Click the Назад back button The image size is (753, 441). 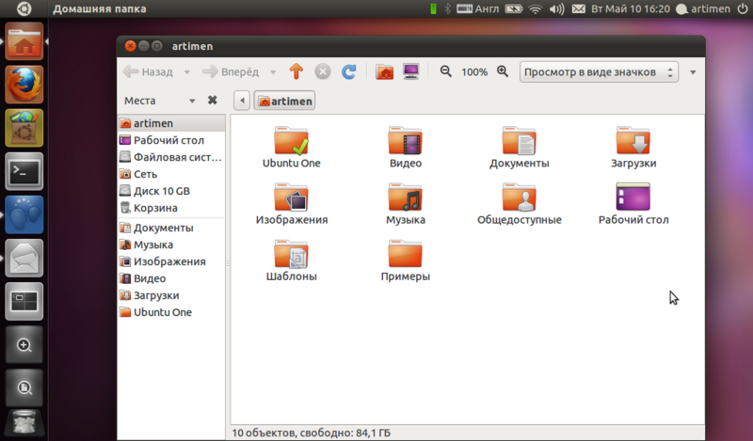[149, 72]
